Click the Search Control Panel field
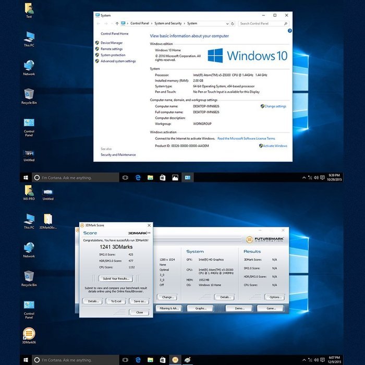The width and height of the screenshot is (365, 365). point(263,23)
